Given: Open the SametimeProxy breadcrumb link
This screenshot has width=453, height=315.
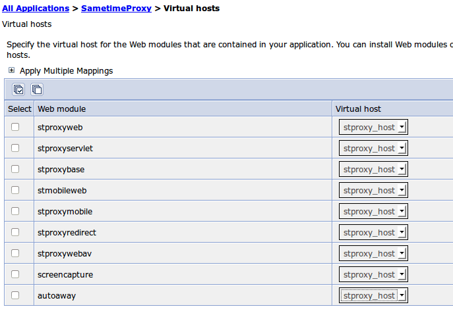Looking at the screenshot, I should (x=116, y=9).
